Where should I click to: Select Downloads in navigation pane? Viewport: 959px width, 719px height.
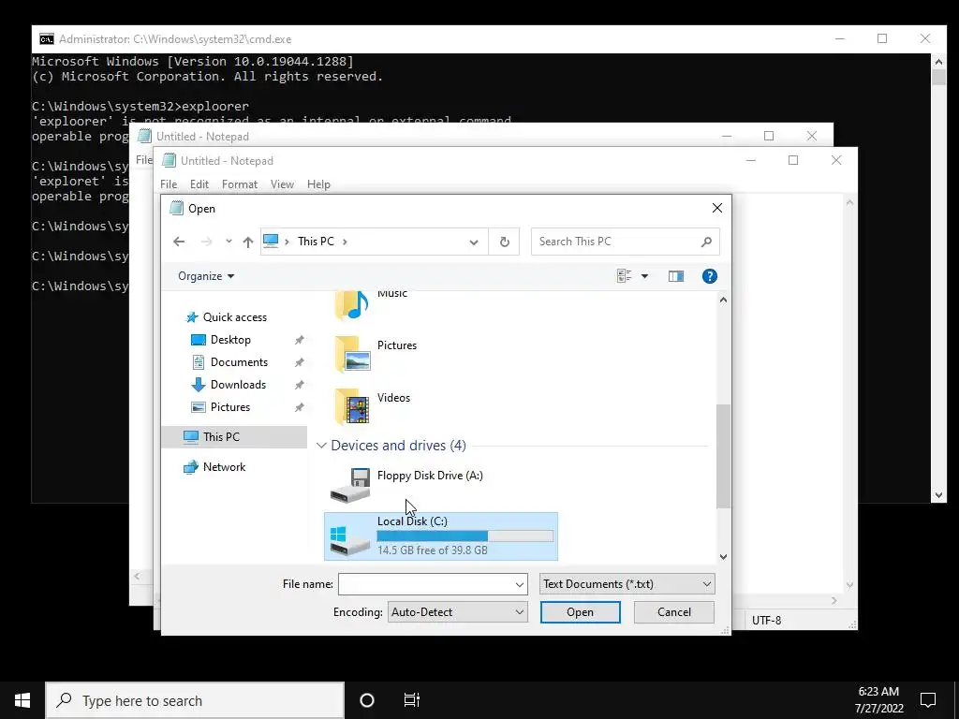pyautogui.click(x=238, y=385)
